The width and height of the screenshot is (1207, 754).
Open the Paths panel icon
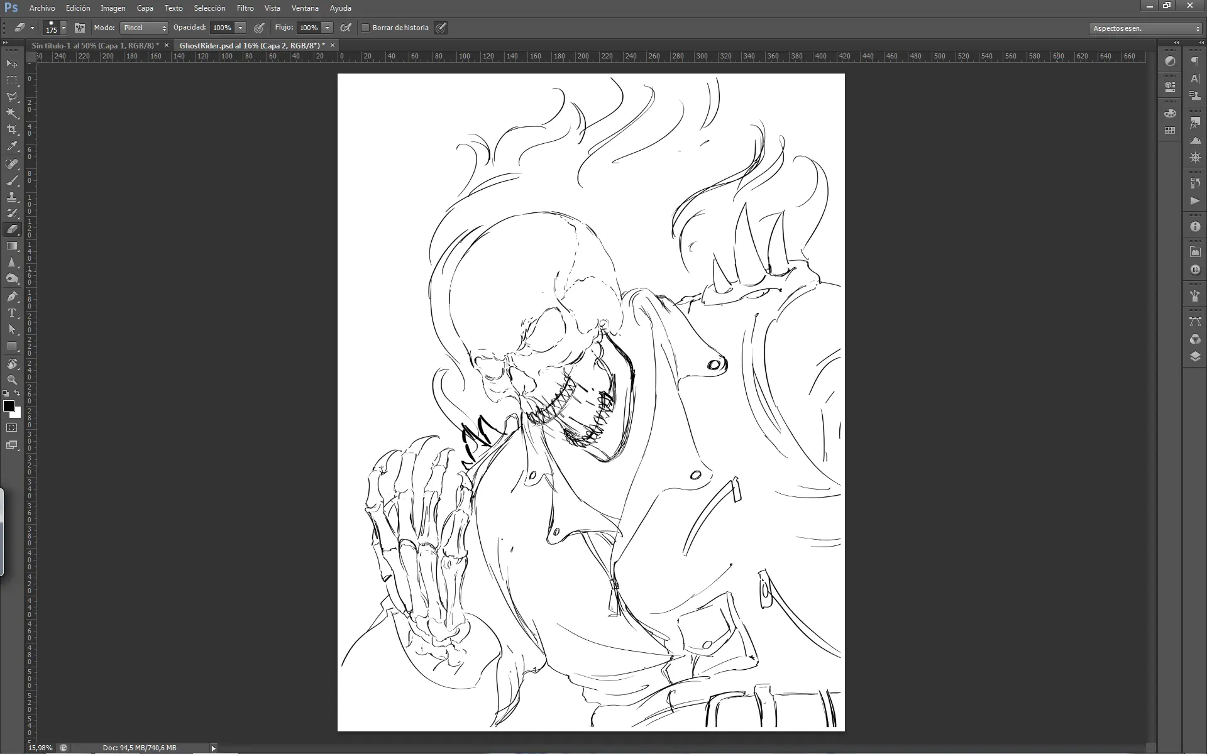(x=1195, y=322)
